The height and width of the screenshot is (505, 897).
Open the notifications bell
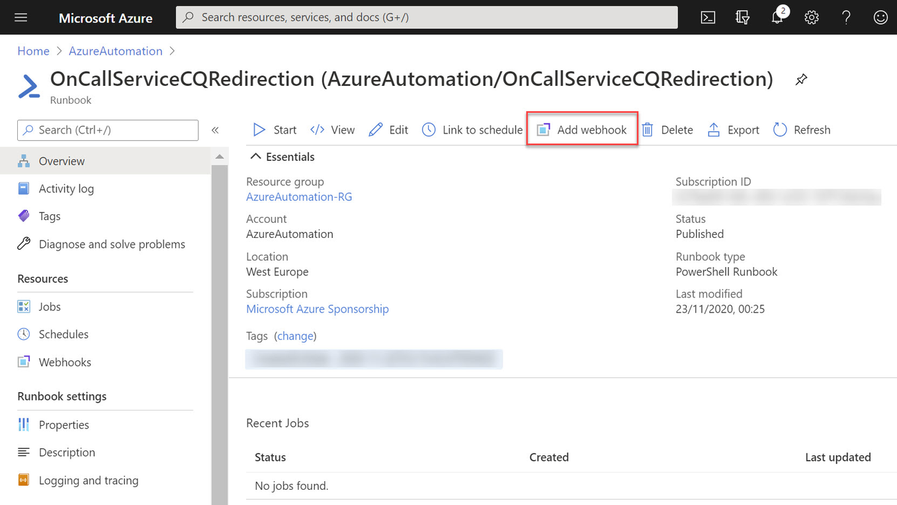[777, 17]
